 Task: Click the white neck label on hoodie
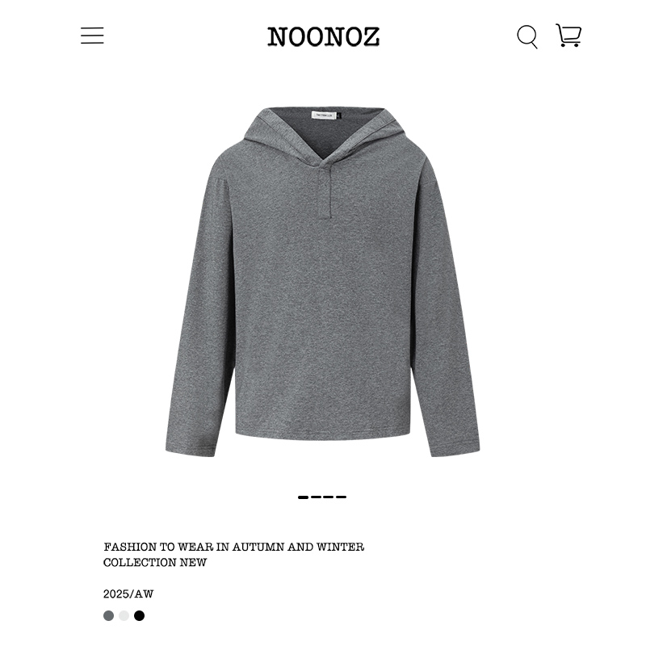tap(325, 115)
